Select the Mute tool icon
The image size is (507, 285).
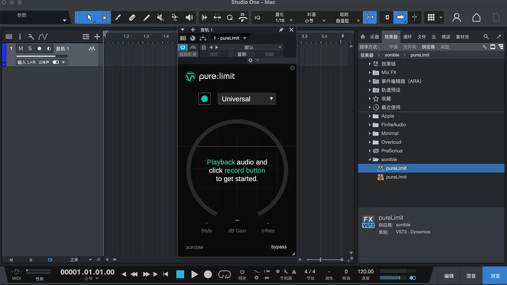(x=160, y=17)
